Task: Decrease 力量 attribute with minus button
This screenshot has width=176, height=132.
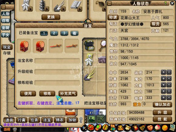Action: point(169,85)
